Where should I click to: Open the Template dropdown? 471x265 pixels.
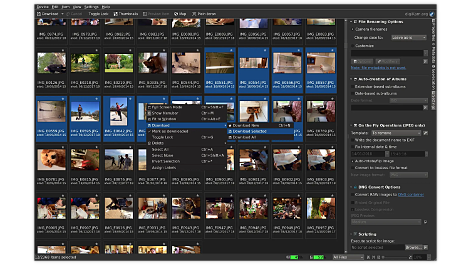(395, 133)
